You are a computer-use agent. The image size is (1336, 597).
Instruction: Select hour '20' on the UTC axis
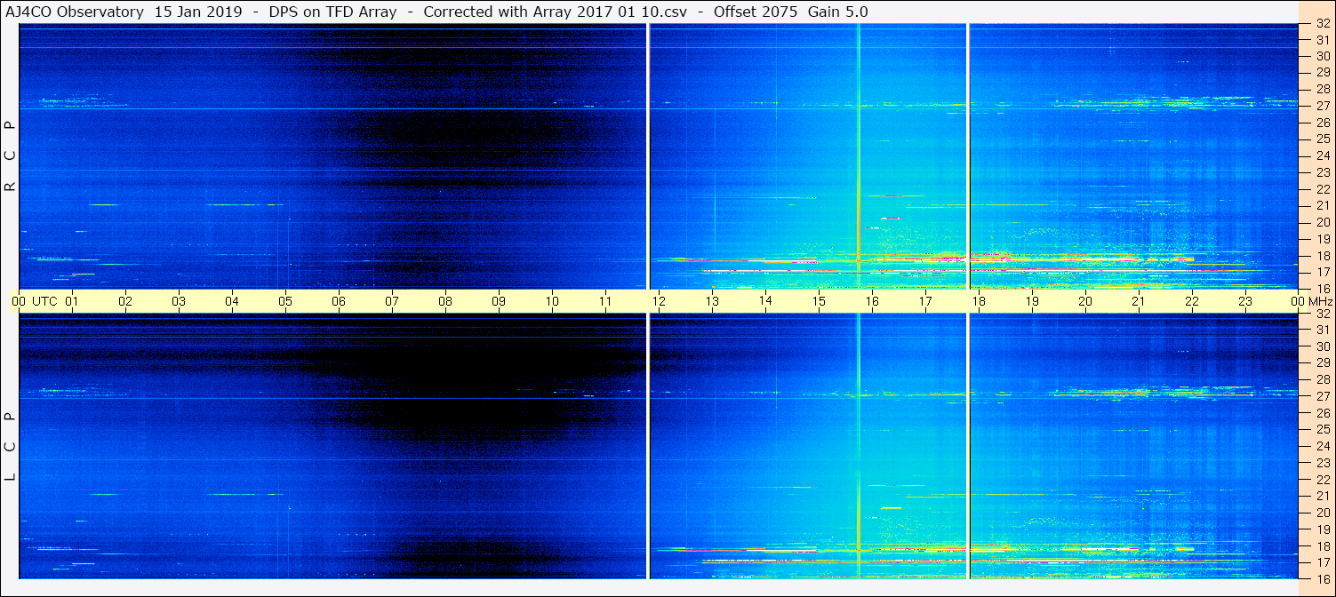click(x=1085, y=301)
